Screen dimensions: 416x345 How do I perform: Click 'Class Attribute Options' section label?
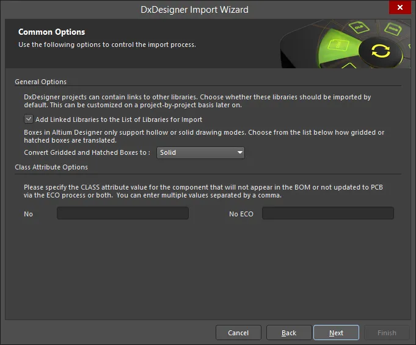point(51,167)
